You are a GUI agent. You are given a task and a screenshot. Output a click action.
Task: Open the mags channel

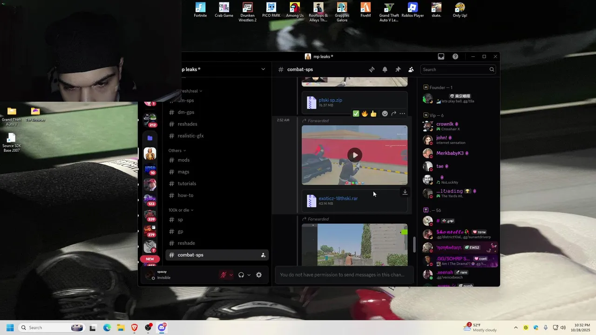point(183,172)
